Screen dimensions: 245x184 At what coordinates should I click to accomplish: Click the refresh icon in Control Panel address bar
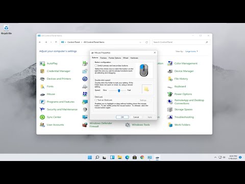[x=146, y=42]
